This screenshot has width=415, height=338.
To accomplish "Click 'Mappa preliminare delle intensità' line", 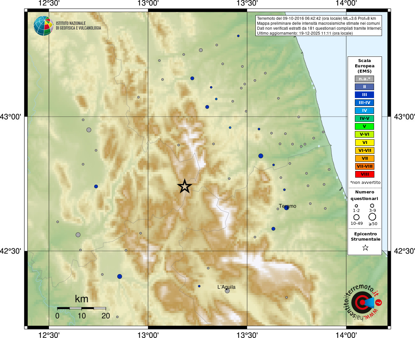I will pos(318,23).
